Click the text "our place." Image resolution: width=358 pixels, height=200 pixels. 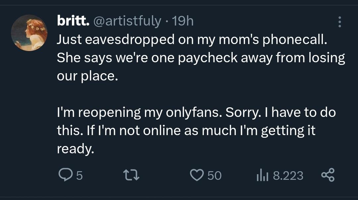pyautogui.click(x=87, y=76)
